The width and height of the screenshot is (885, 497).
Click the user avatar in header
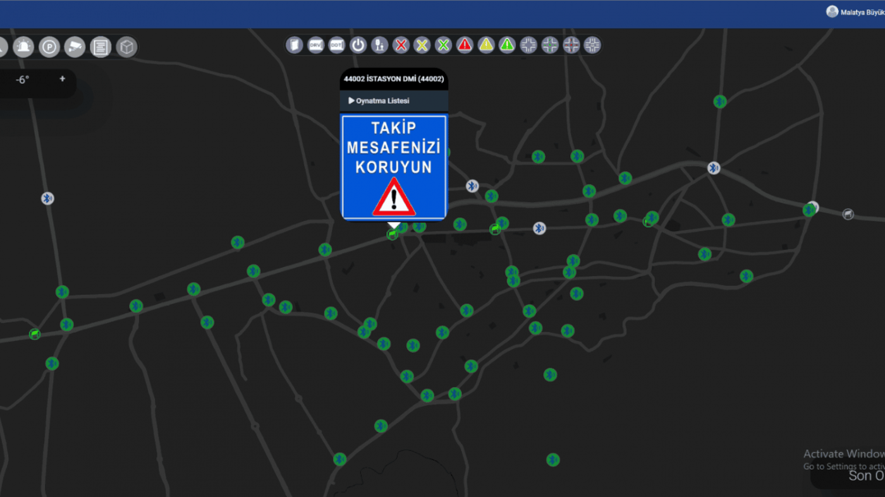tap(832, 12)
